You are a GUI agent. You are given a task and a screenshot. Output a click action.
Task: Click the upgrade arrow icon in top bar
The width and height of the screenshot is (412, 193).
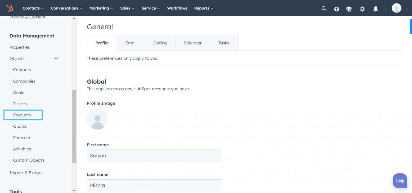pos(336,9)
